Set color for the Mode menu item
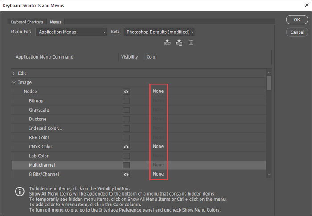Image resolution: width=312 pixels, height=216 pixels. click(158, 92)
